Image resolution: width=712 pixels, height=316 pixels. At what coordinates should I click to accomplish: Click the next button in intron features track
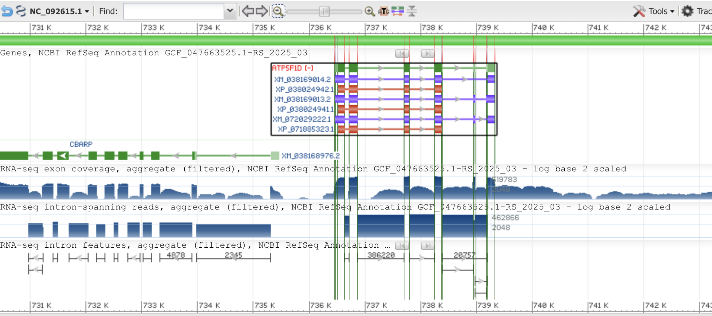point(428,246)
